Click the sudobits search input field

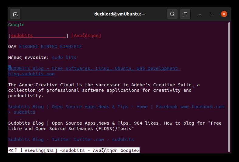[38, 36]
